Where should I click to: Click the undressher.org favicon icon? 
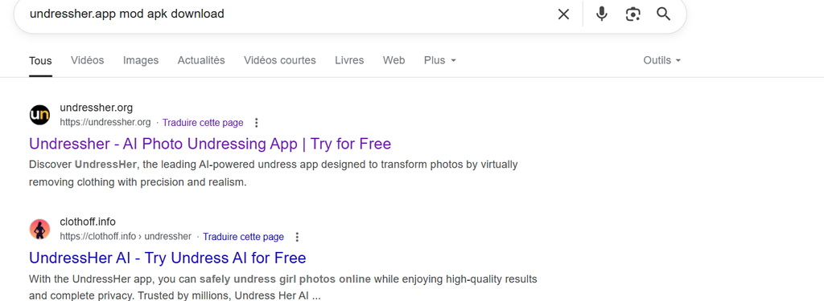coord(39,115)
